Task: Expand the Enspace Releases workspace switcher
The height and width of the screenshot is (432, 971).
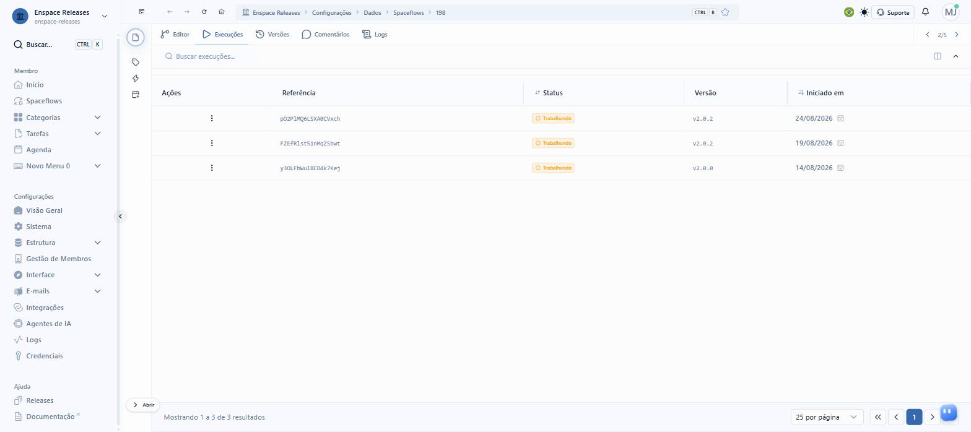Action: 104,16
